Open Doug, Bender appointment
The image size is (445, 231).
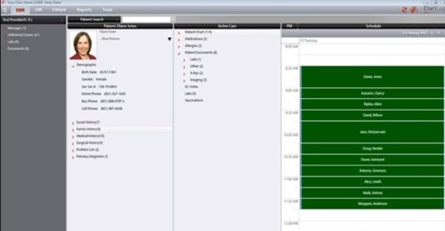(372, 148)
